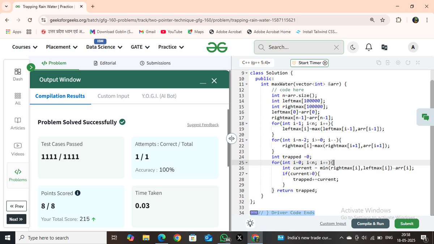Open the Data Science dropdown menu
434x244 pixels.
(x=104, y=47)
